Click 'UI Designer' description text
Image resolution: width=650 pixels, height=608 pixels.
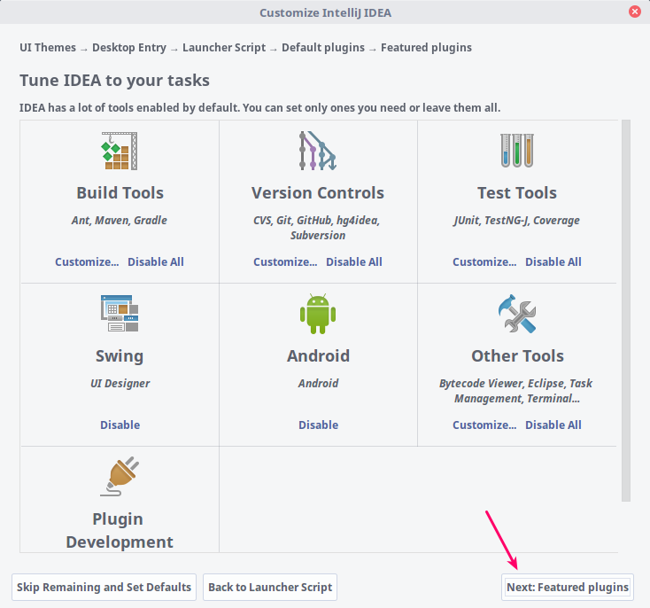(x=120, y=384)
